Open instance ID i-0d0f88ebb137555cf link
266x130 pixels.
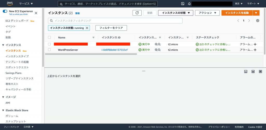(x=115, y=50)
